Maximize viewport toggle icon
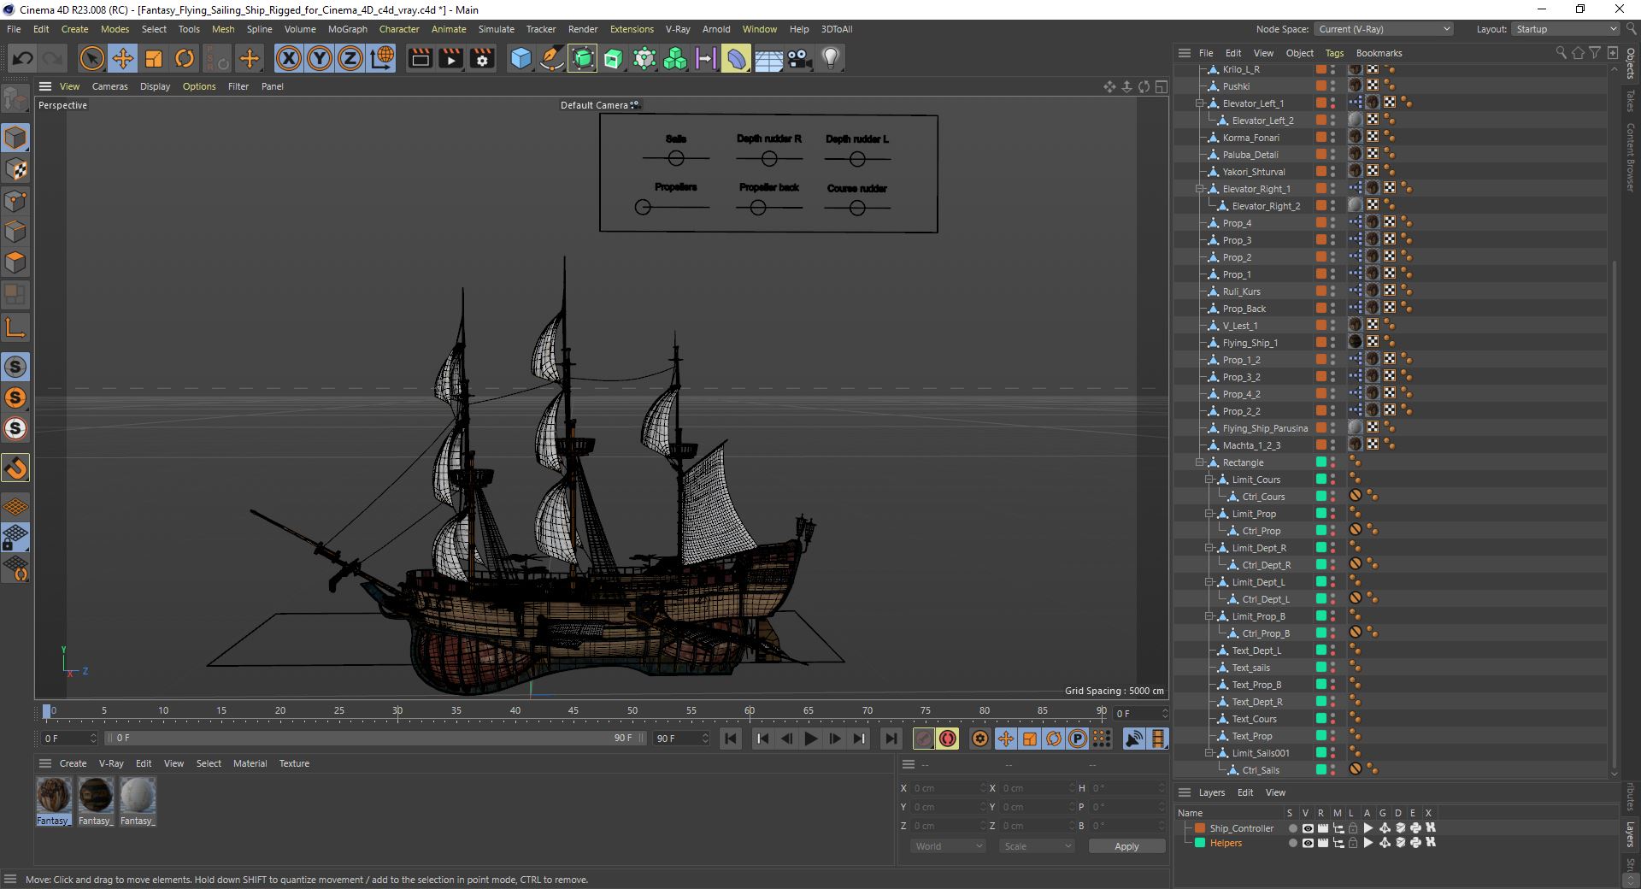The image size is (1641, 889). point(1161,86)
